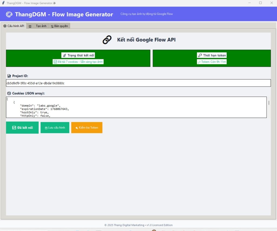Viewport: 277px width, 231px height.
Task: Click the "Token: Còn 9h 11m" status text
Action: [x=212, y=62]
